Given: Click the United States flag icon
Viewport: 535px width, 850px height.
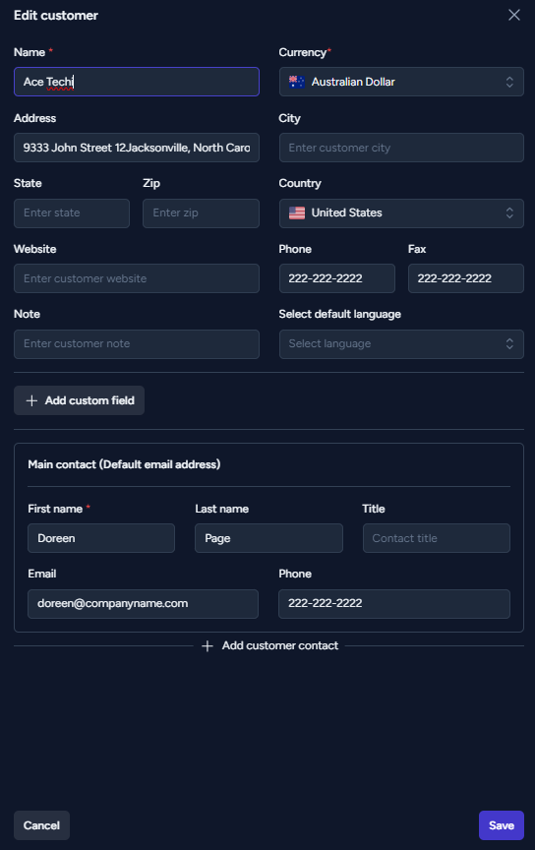Looking at the screenshot, I should click(x=296, y=213).
